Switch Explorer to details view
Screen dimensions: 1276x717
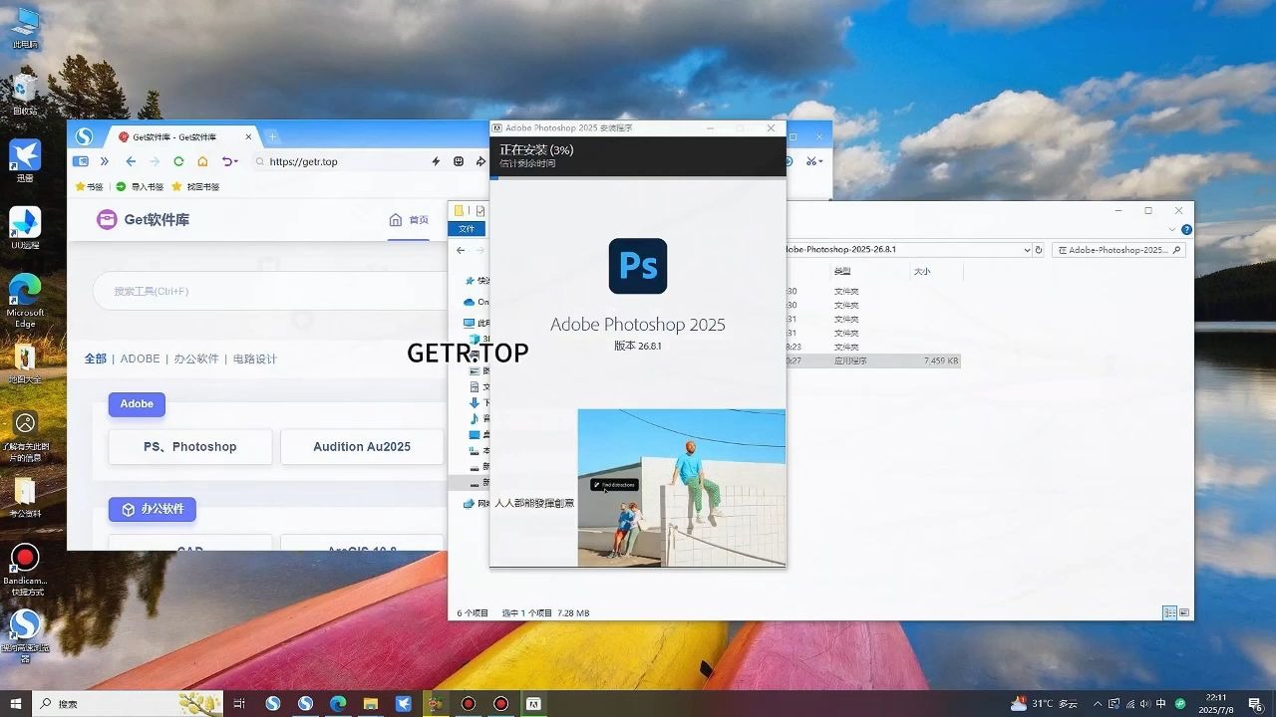click(1170, 613)
